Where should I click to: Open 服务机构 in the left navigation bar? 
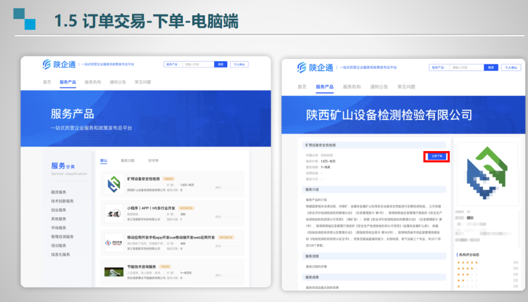(93, 82)
